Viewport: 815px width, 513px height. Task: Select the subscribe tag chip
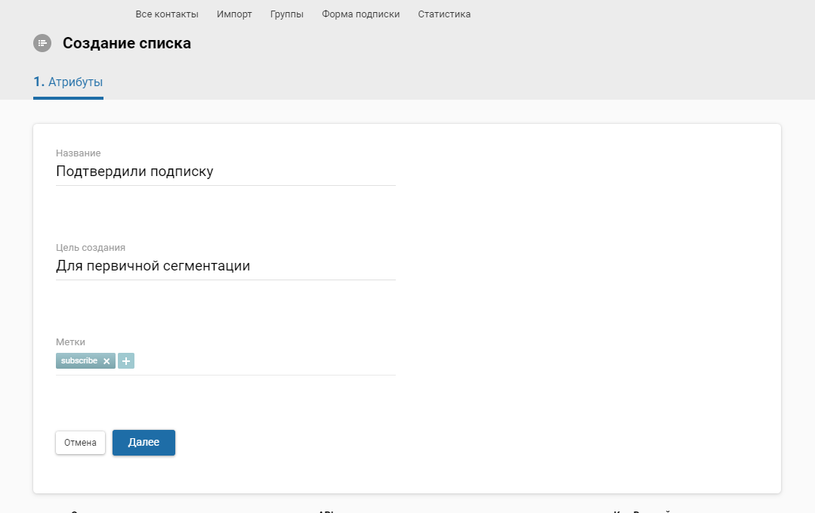tap(79, 361)
